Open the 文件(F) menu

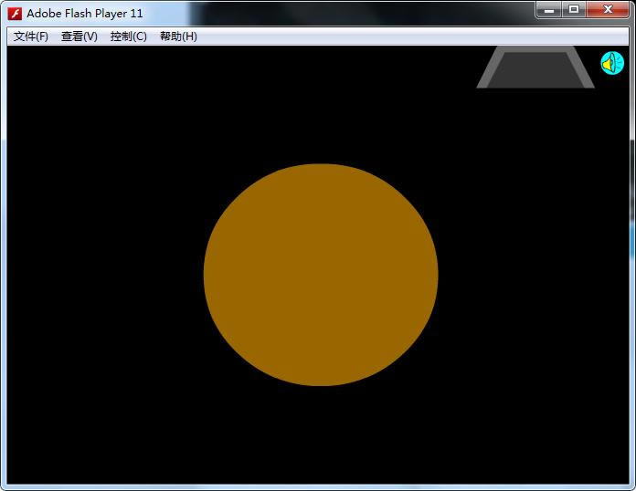pos(31,37)
